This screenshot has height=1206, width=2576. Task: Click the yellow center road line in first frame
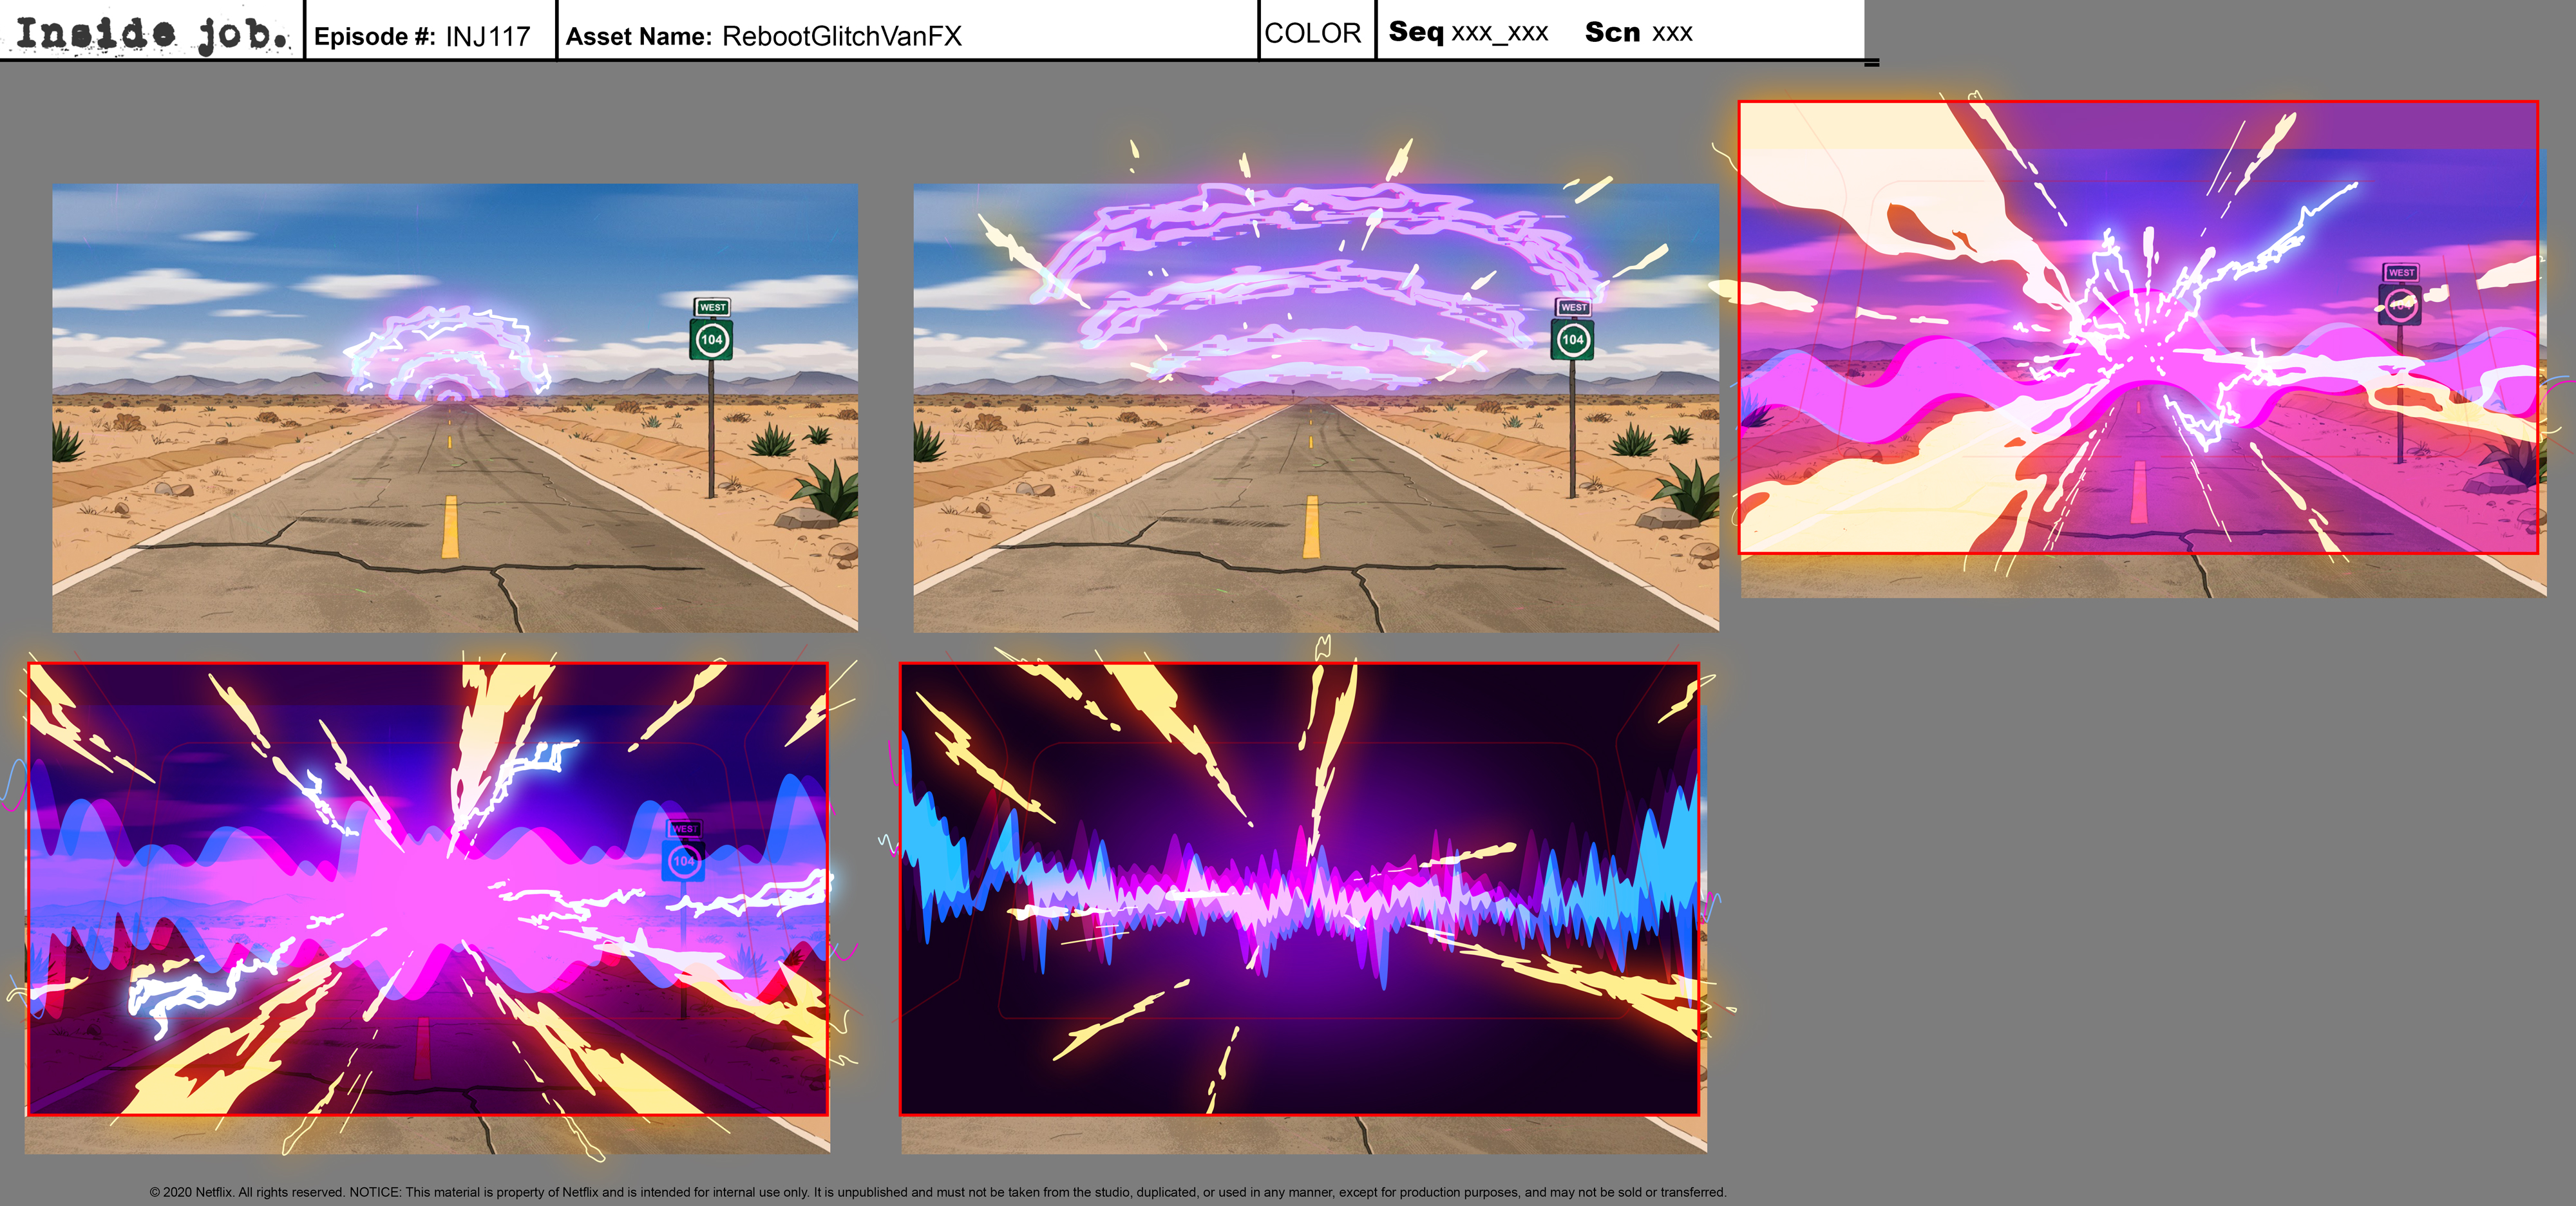[450, 527]
